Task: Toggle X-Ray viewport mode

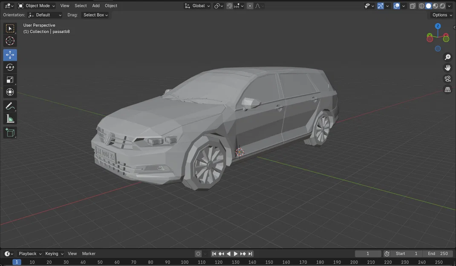Action: [412, 6]
